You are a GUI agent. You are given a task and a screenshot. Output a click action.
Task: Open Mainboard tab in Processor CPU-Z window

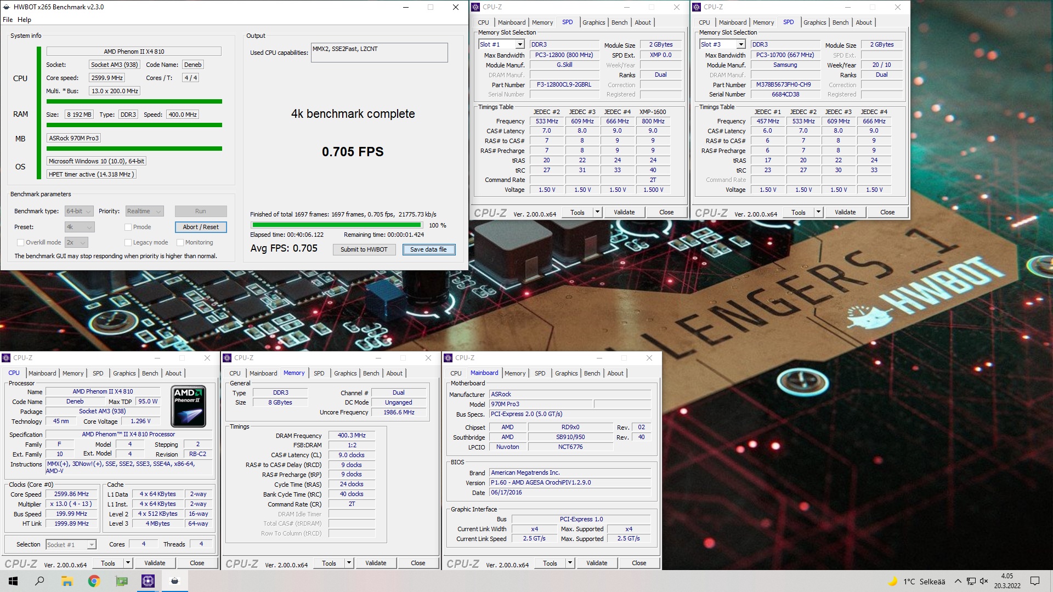(x=42, y=373)
